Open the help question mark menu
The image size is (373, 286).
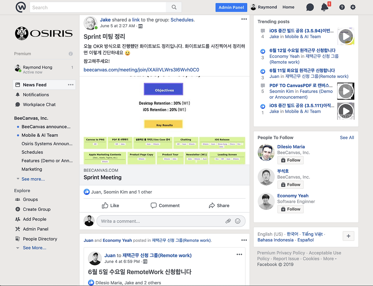pos(342,7)
